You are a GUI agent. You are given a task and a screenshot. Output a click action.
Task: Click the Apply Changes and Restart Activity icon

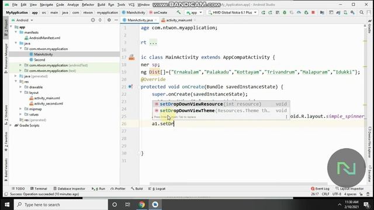point(270,12)
